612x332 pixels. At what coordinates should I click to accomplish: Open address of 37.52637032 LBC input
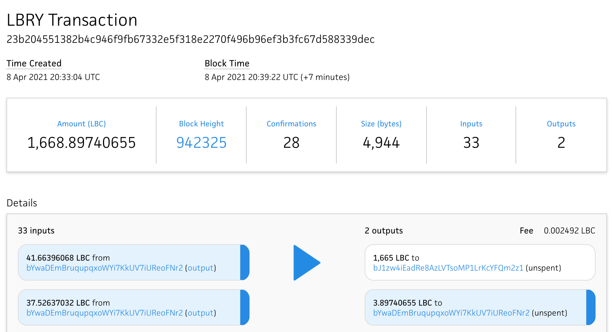tap(105, 313)
